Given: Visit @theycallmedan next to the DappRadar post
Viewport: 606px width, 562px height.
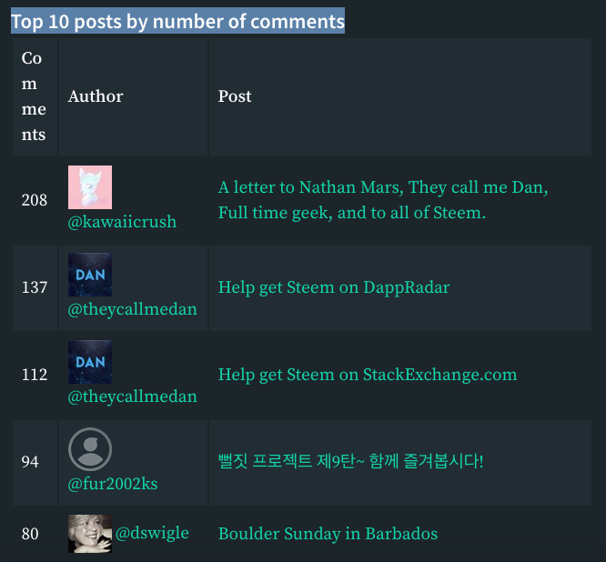Looking at the screenshot, I should pos(133,309).
